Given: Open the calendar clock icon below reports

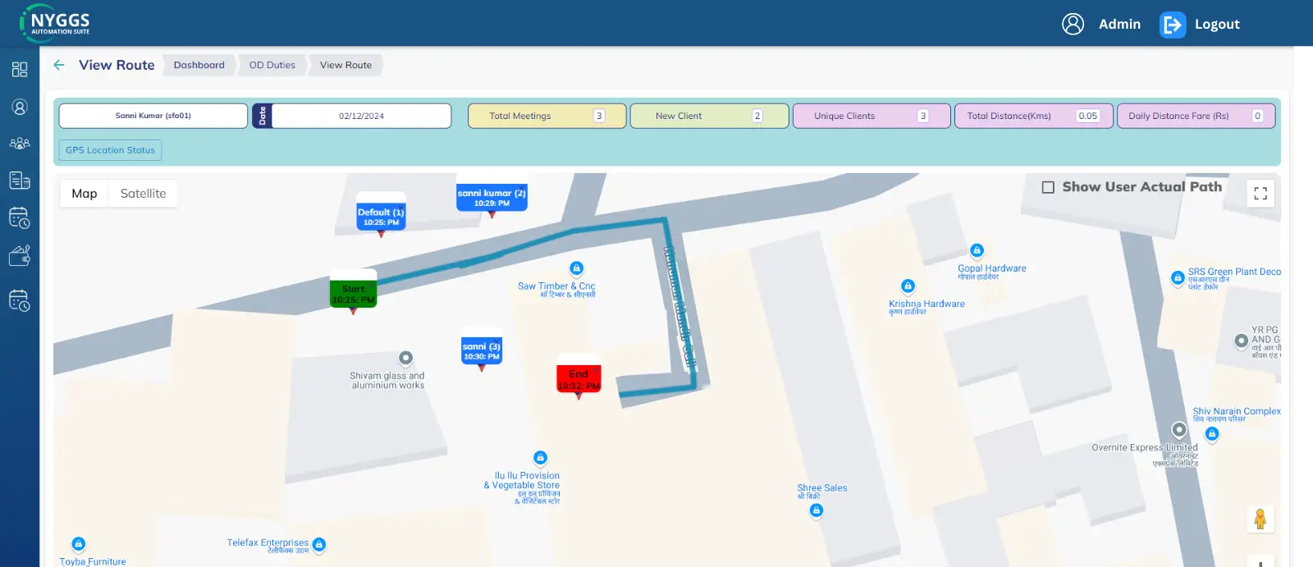Looking at the screenshot, I should 20,217.
